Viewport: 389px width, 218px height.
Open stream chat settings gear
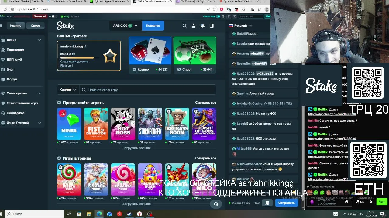(x=371, y=202)
